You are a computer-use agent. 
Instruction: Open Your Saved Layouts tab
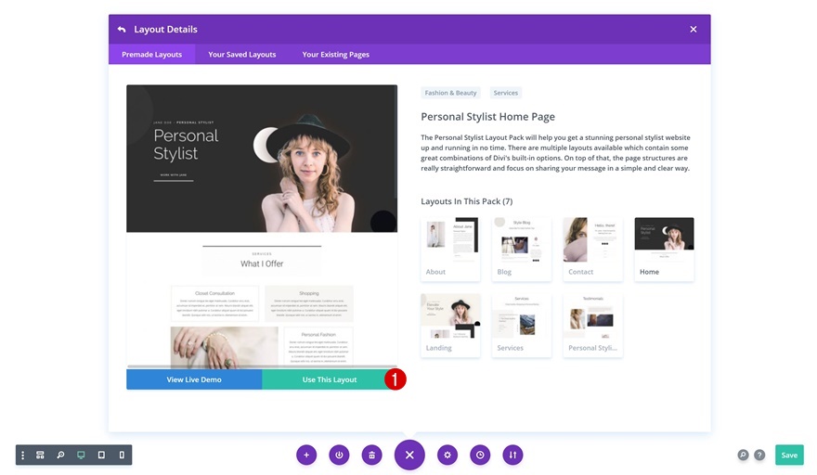click(x=241, y=54)
